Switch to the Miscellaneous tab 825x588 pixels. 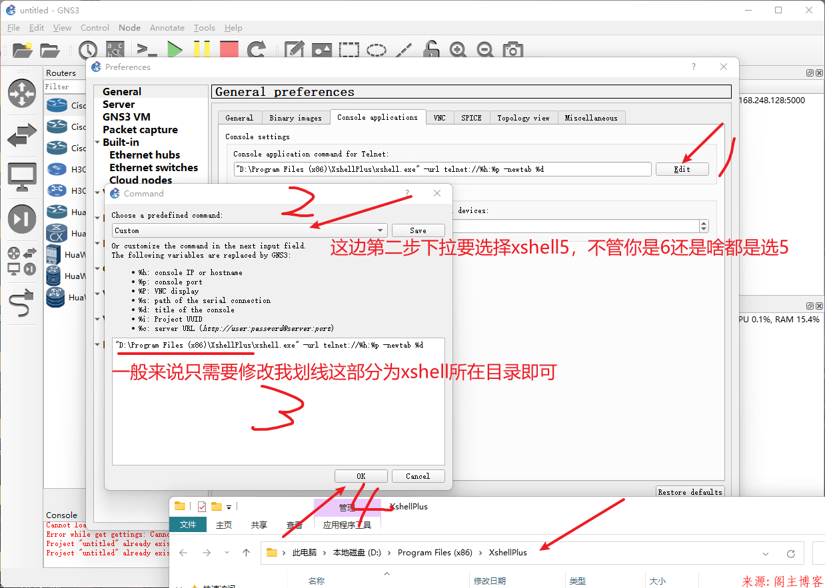click(591, 118)
